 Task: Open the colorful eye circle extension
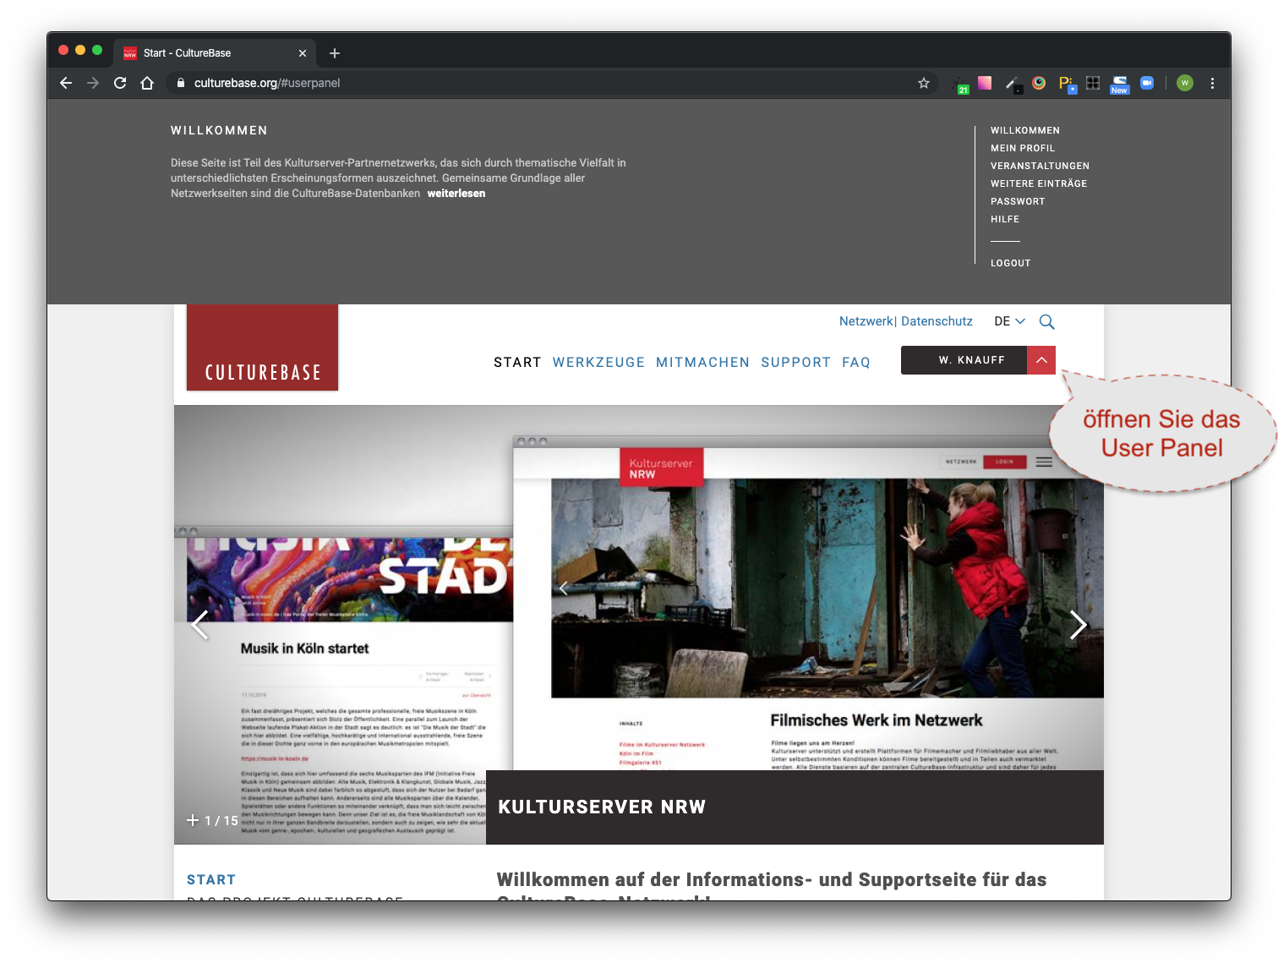[1039, 83]
